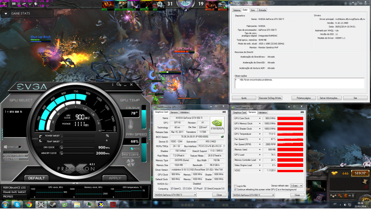Click screenshot camera icon in GPU-Z Graphics Card window

coord(224,112)
